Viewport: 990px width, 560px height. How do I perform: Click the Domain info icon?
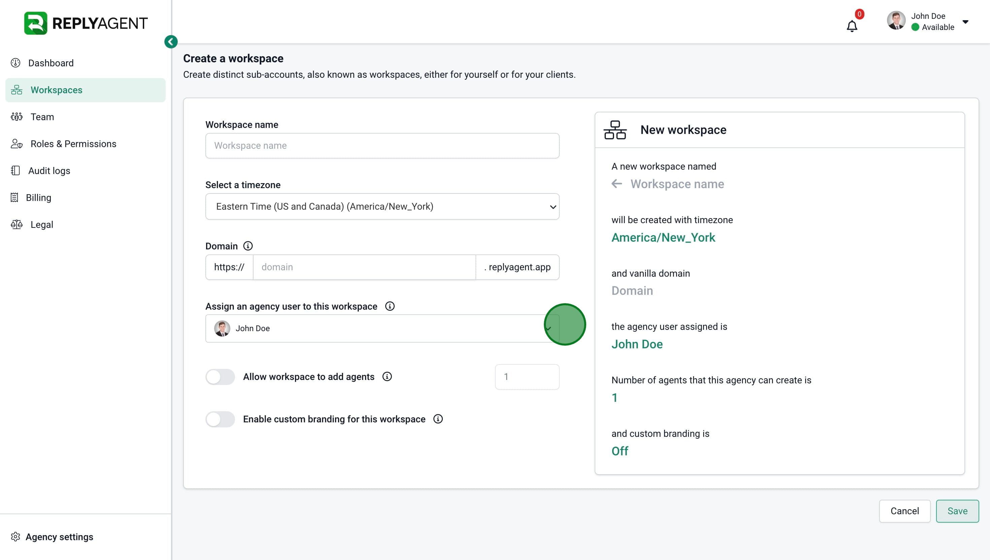(x=248, y=246)
